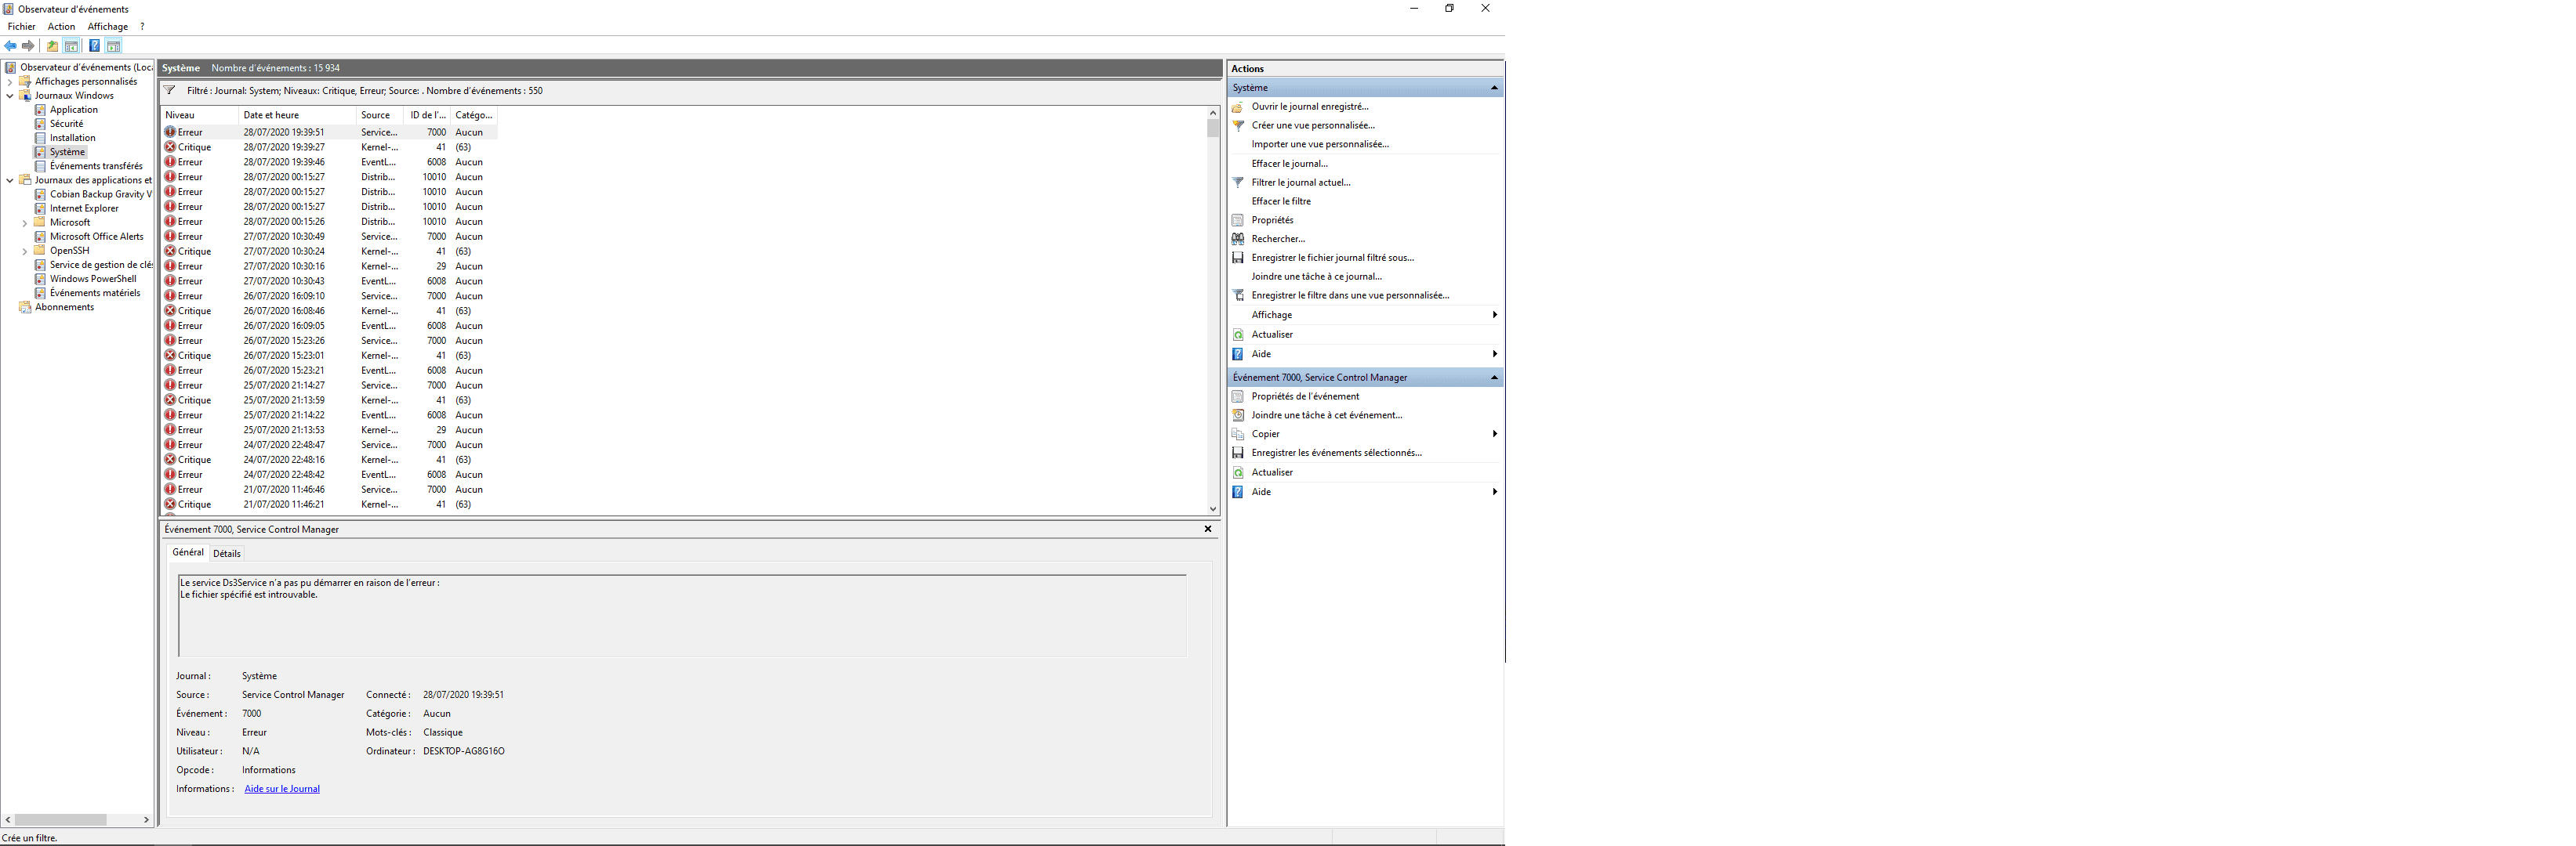The height and width of the screenshot is (846, 2576).
Task: Open the Application log in tree
Action: pos(73,110)
